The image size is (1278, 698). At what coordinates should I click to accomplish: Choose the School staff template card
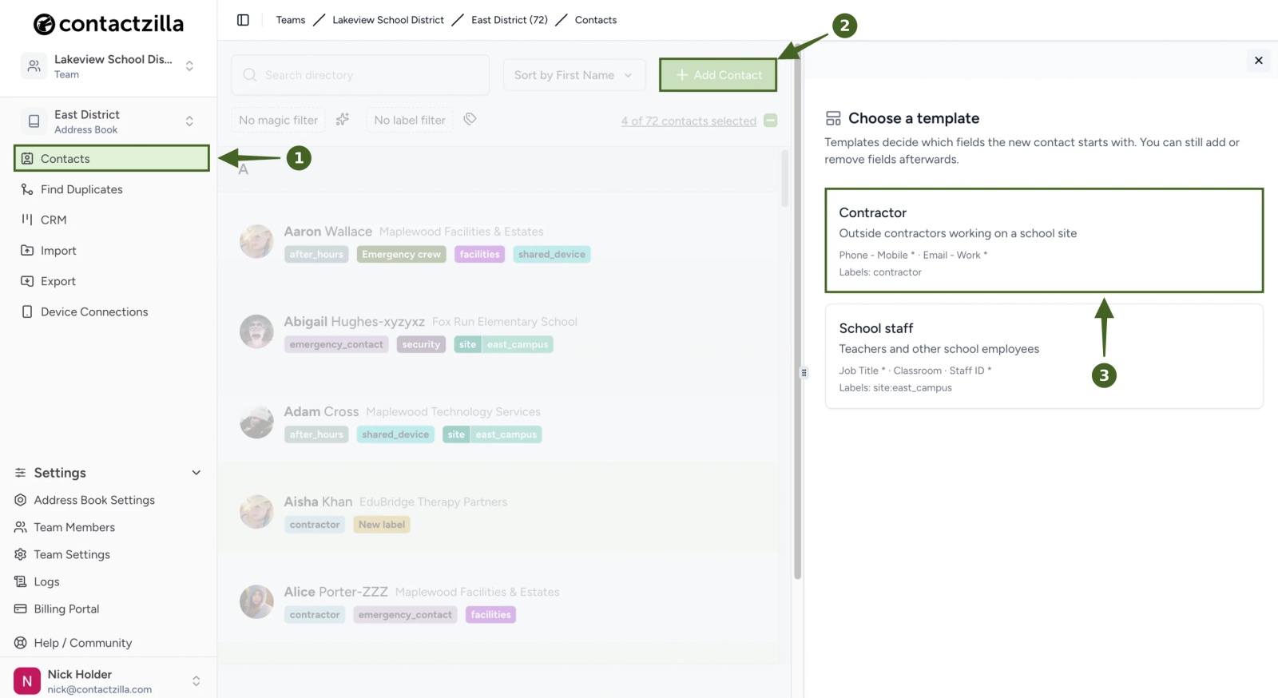tap(1044, 356)
